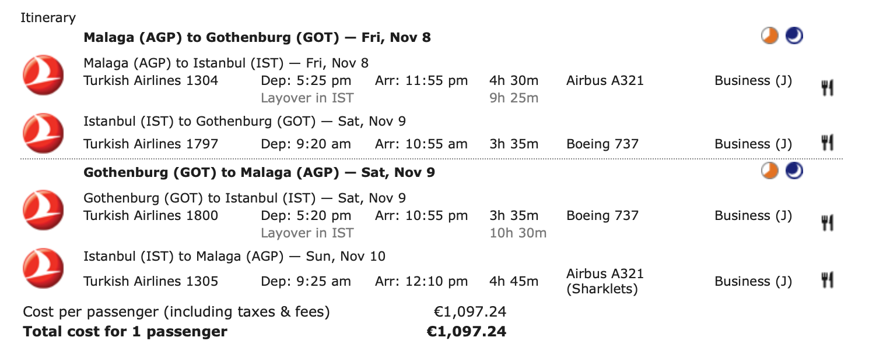Click the meal icon for flight 1304
Viewport: 876px width, 355px height.
(828, 88)
